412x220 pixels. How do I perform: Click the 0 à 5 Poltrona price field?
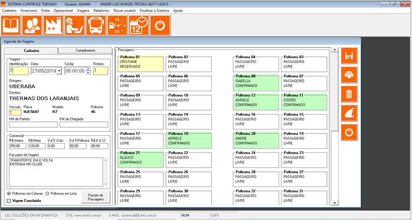point(78,146)
